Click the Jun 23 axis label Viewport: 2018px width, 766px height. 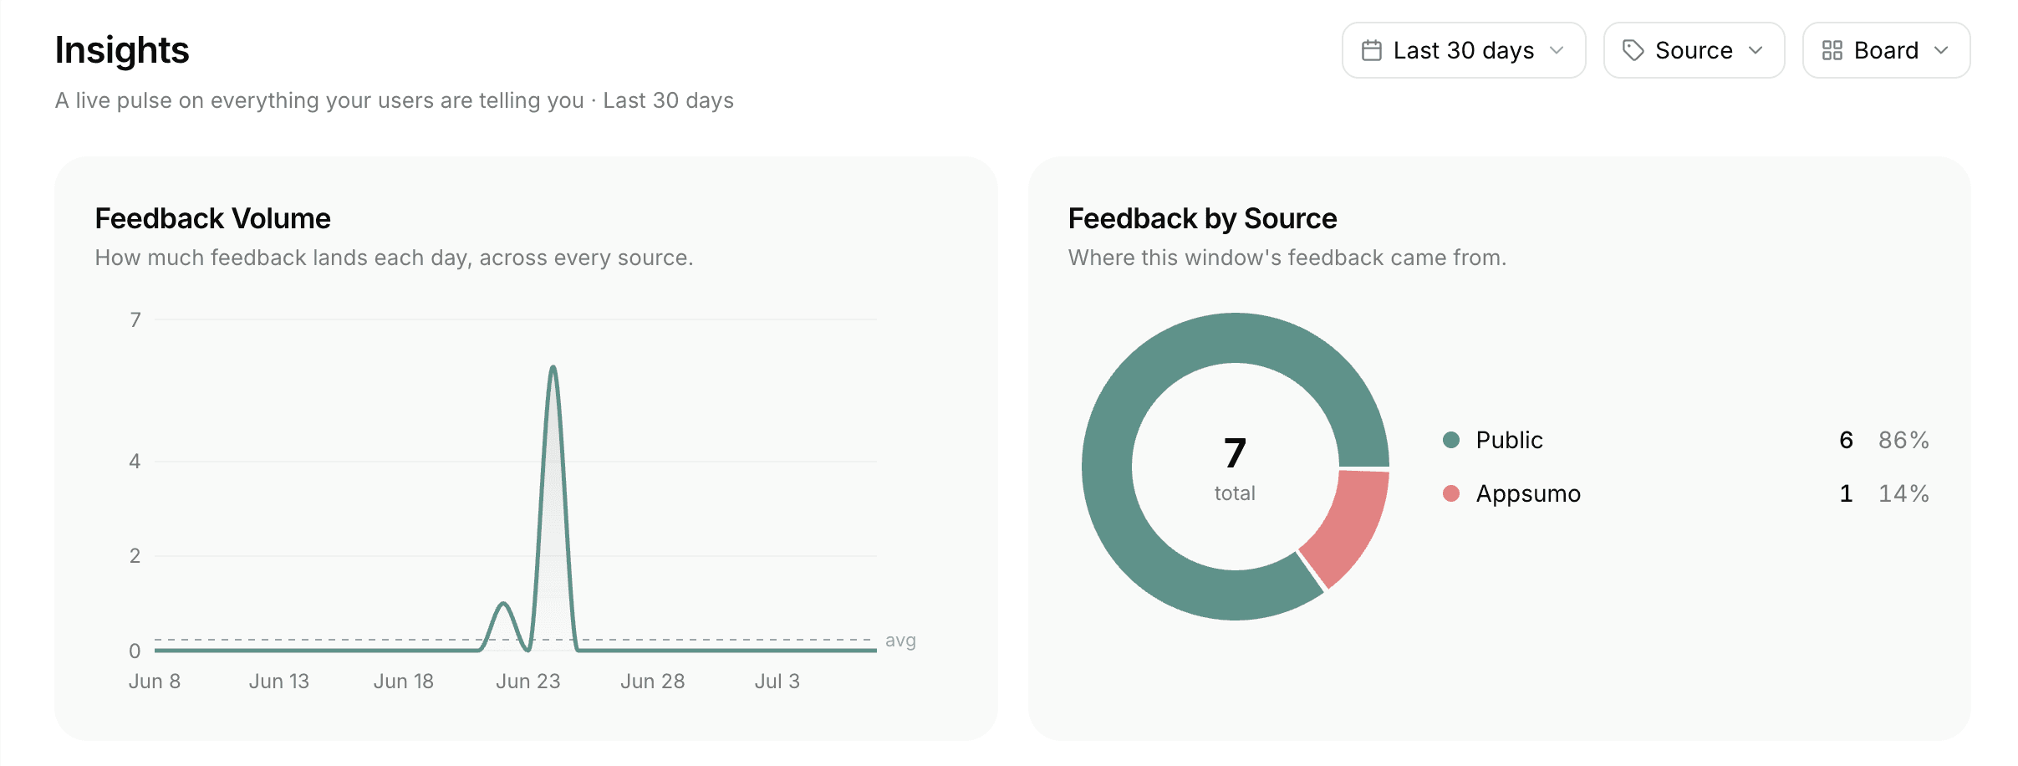[x=528, y=682]
